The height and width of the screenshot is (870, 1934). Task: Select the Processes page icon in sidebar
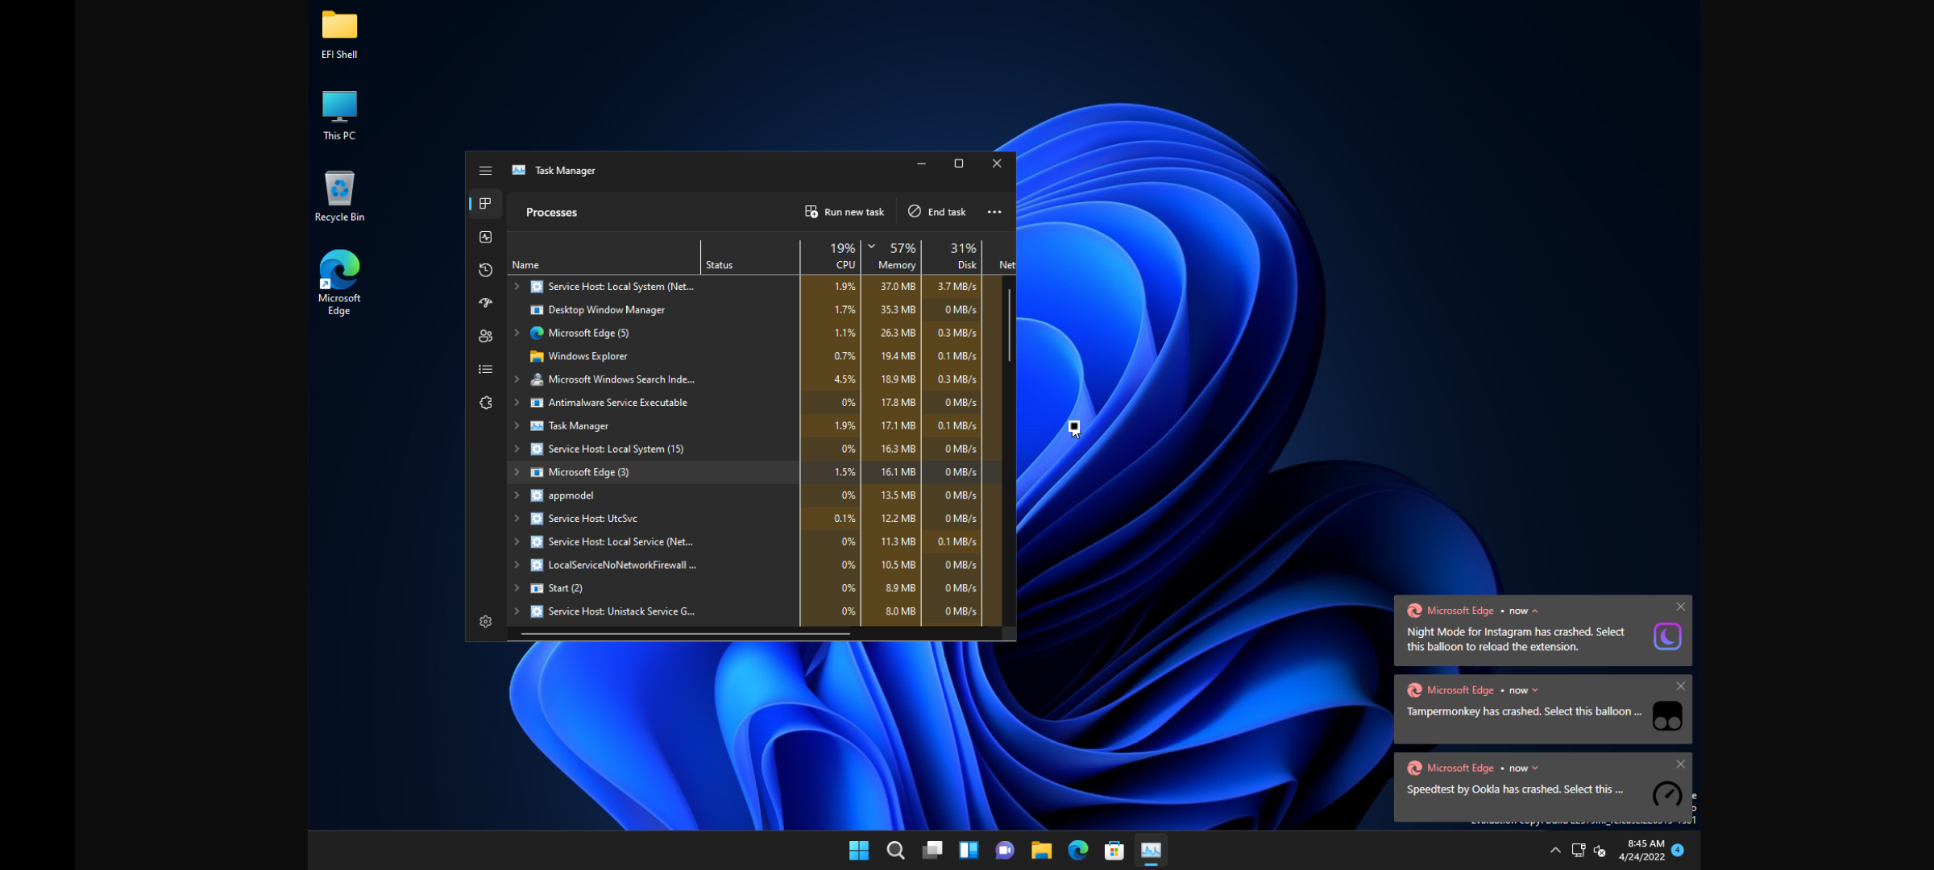(485, 204)
